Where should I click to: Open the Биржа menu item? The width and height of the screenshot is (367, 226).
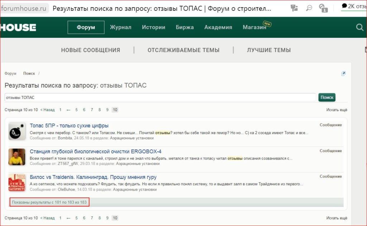coord(185,27)
